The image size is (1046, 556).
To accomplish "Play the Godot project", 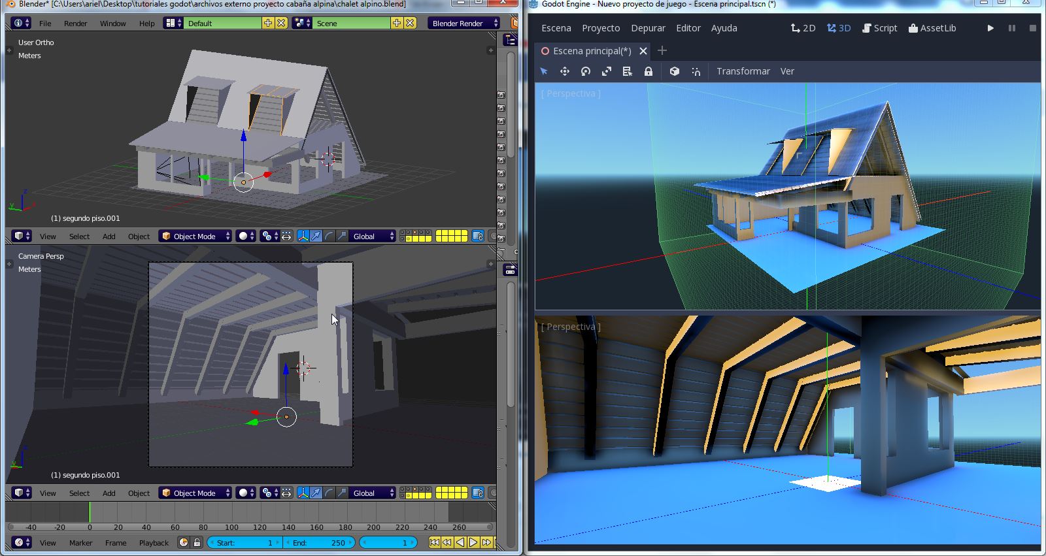I will [x=990, y=28].
